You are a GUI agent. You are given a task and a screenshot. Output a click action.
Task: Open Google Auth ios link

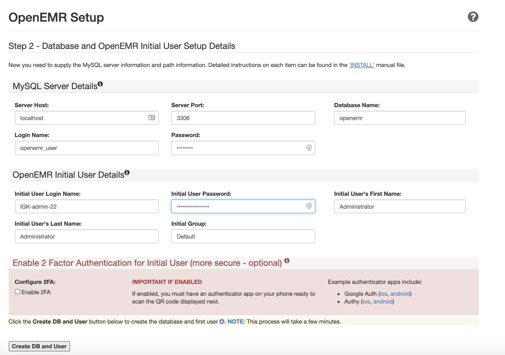(383, 294)
